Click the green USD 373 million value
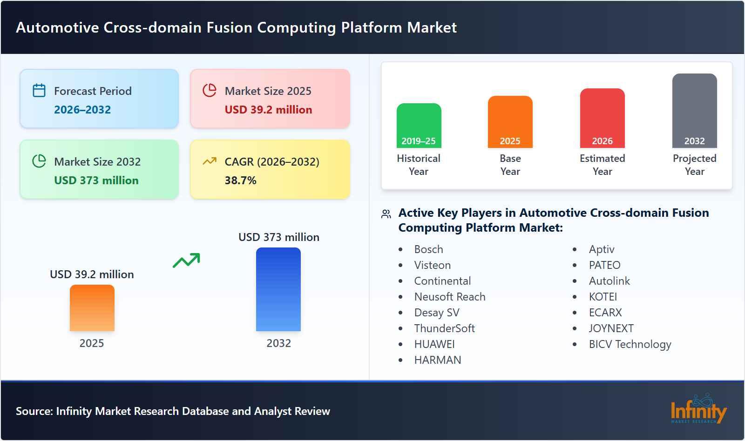Screen dimensions: 745x441 pos(96,180)
